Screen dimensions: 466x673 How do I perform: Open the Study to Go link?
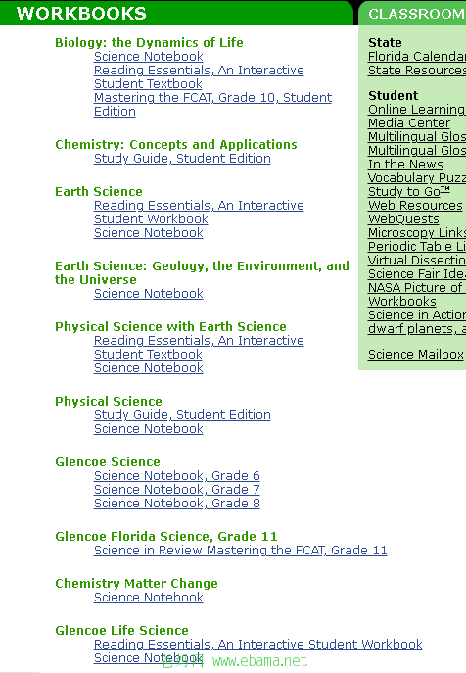click(x=409, y=192)
